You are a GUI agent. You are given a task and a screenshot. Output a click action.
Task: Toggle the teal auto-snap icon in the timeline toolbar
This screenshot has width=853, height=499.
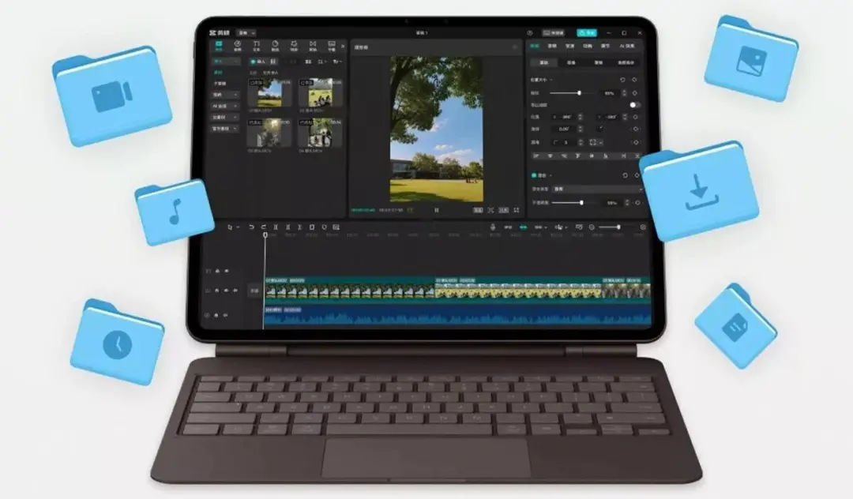[524, 227]
